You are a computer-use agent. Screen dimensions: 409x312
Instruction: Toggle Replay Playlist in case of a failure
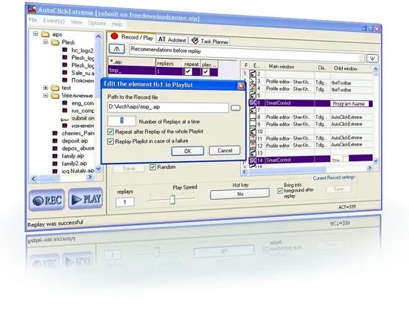tap(110, 141)
